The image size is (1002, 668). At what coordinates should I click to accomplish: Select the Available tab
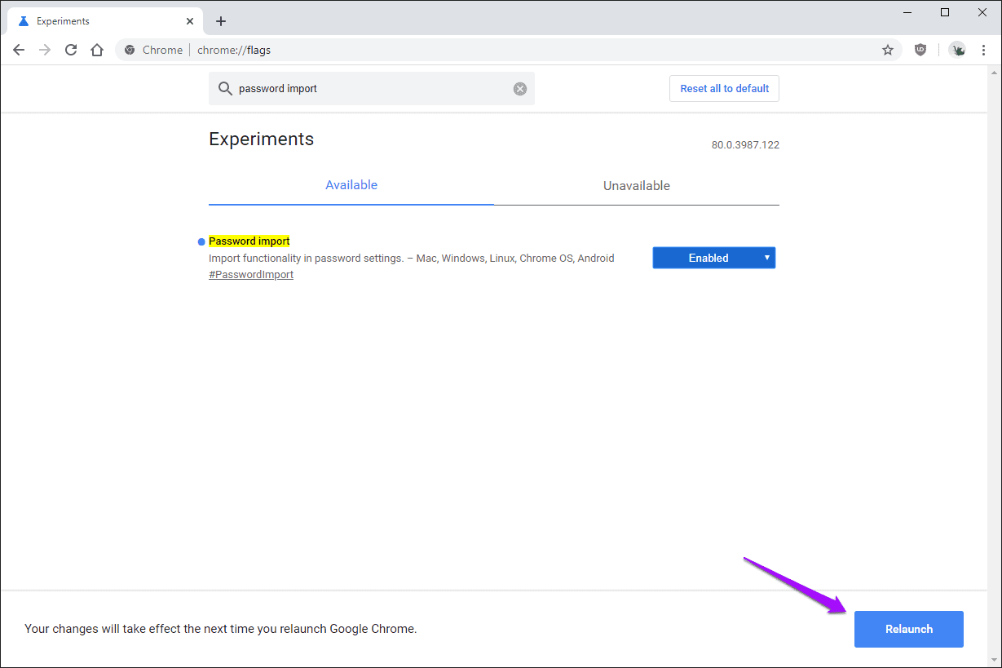351,185
